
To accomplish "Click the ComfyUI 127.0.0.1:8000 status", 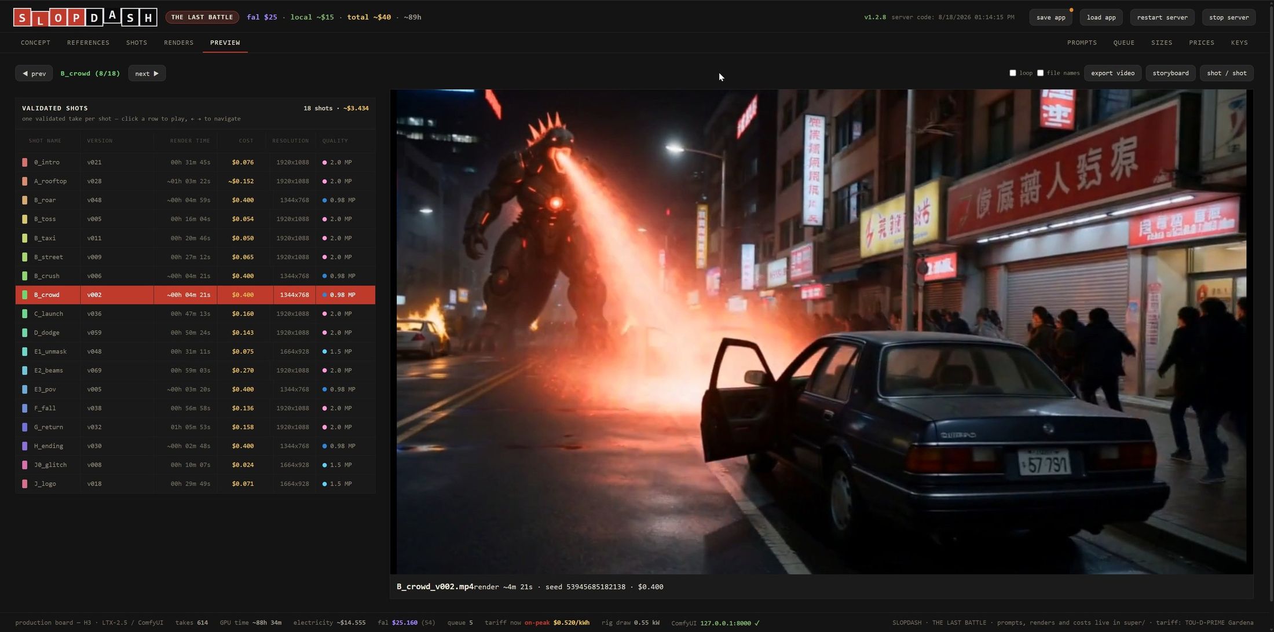I will 715,623.
